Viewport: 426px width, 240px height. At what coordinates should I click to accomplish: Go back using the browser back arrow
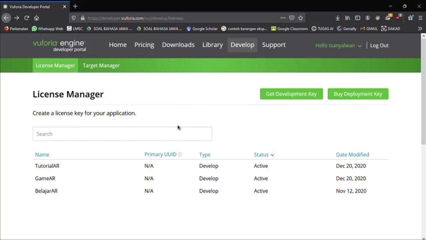[6, 18]
